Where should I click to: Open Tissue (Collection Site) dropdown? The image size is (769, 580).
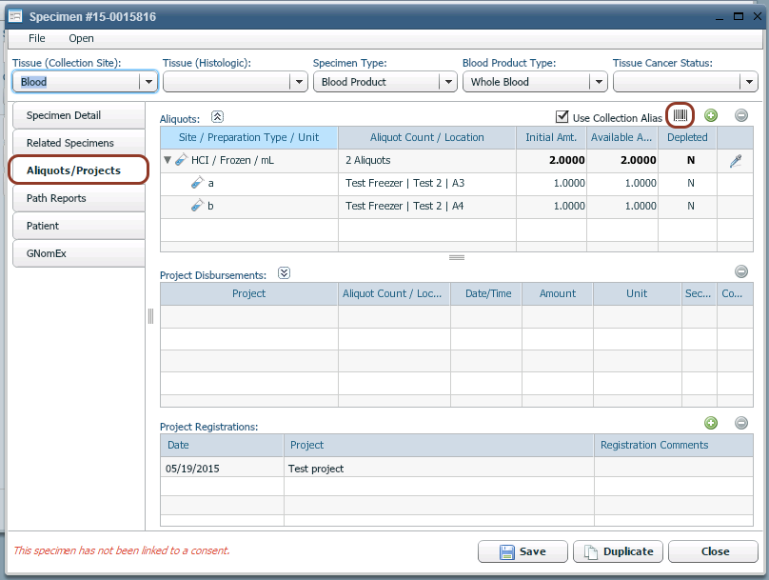(x=148, y=82)
